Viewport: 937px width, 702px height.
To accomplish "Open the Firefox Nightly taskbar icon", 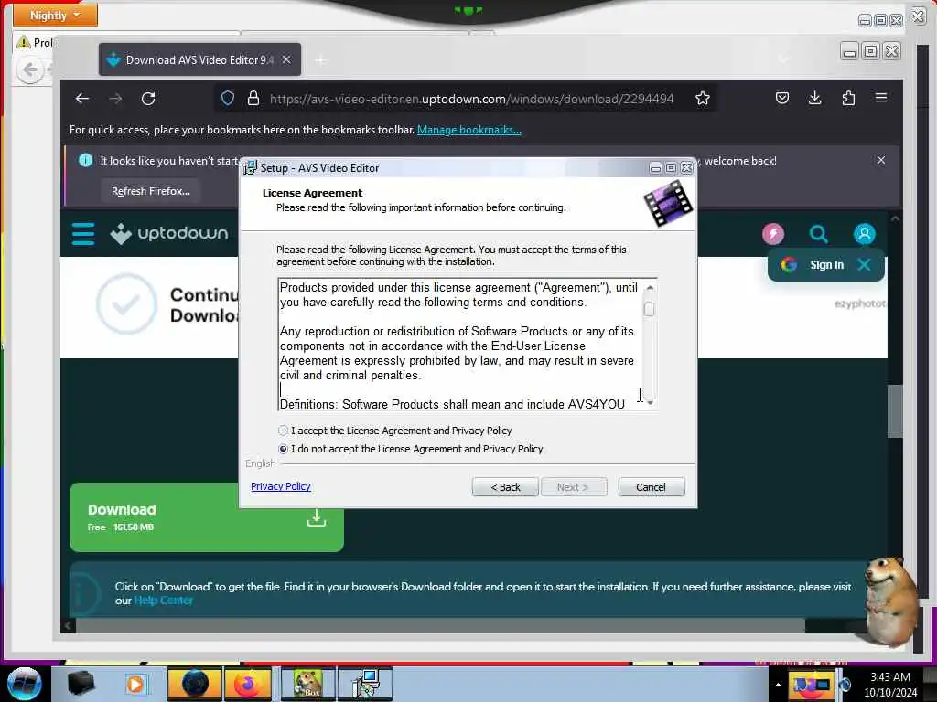I will (x=195, y=684).
